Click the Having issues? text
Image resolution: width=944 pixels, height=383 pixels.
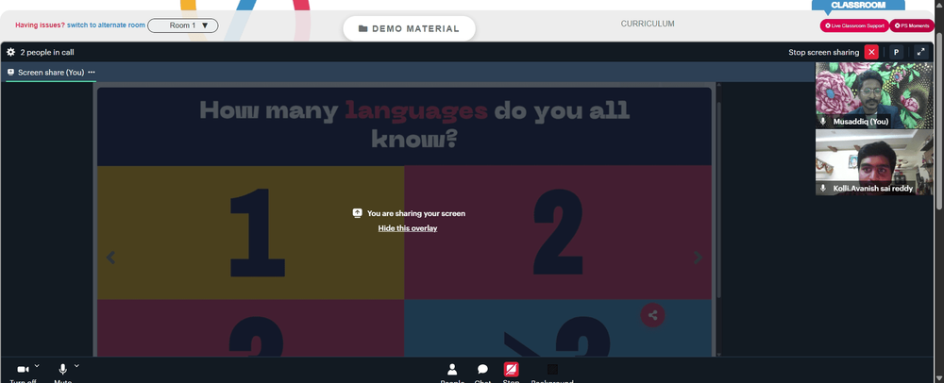click(40, 25)
